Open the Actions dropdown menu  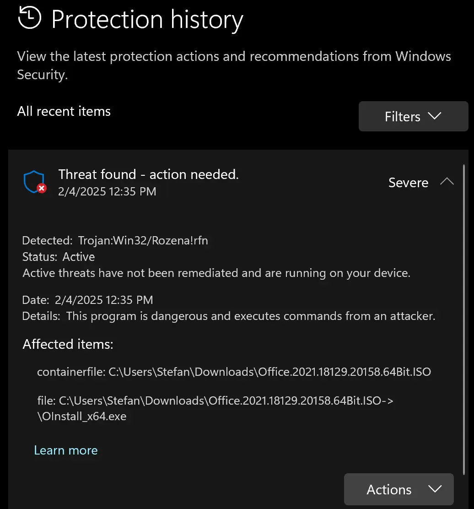click(x=399, y=489)
